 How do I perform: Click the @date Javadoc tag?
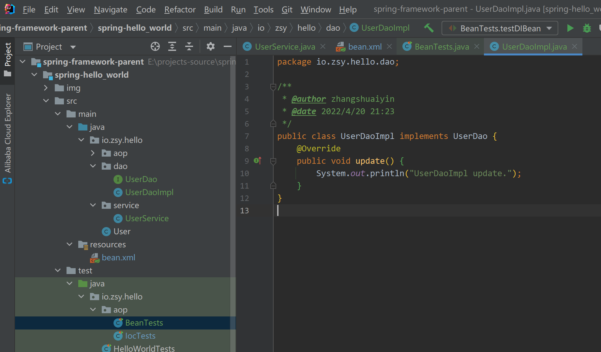(x=304, y=111)
